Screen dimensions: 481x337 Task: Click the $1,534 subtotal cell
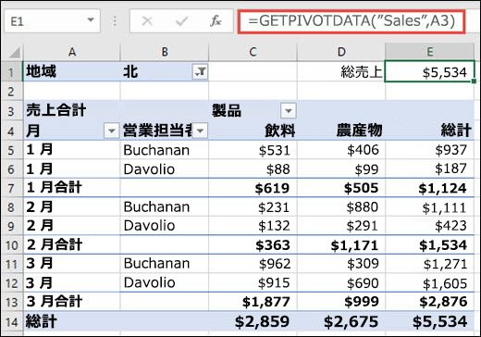click(429, 245)
